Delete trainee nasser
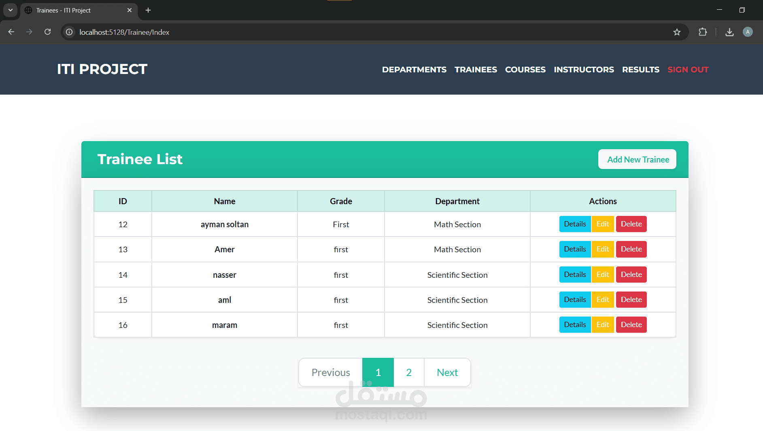The height and width of the screenshot is (431, 763). click(x=631, y=275)
